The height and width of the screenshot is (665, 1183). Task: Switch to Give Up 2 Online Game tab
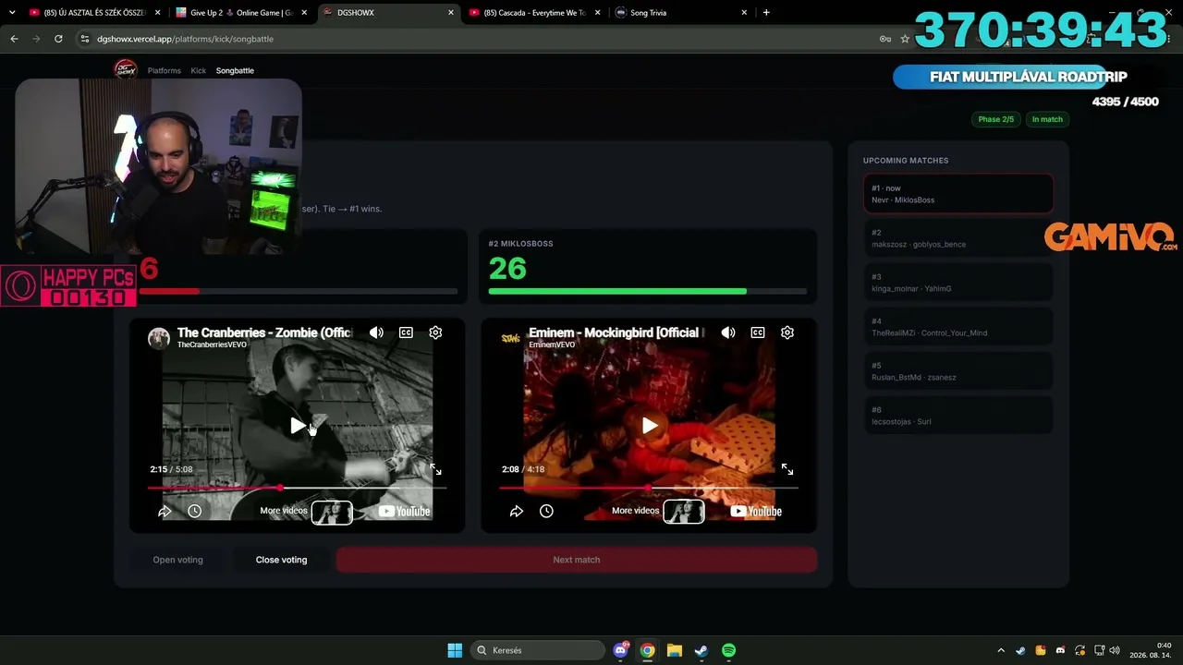click(x=242, y=13)
